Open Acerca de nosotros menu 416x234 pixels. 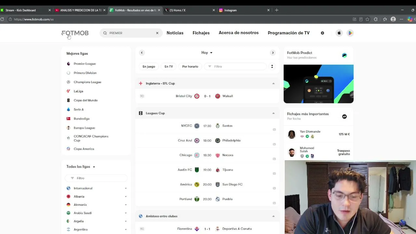click(x=239, y=33)
